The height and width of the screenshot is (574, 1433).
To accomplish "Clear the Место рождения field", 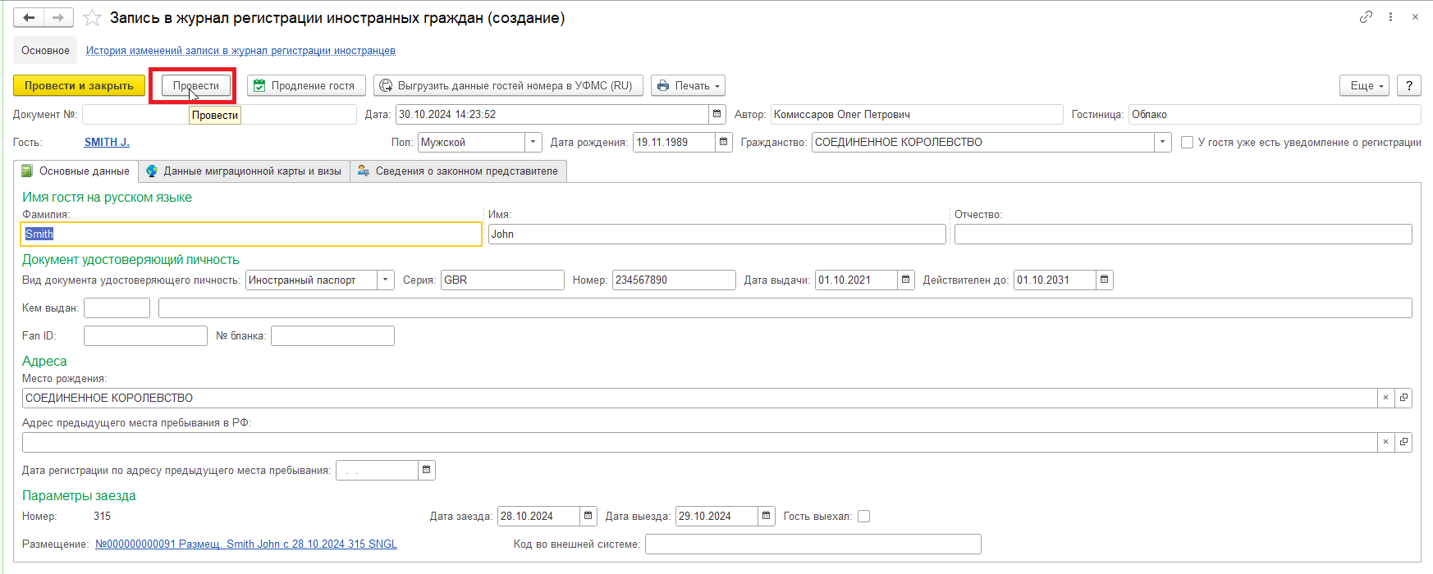I will click(1385, 398).
